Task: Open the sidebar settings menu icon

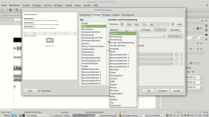Action: point(206,21)
